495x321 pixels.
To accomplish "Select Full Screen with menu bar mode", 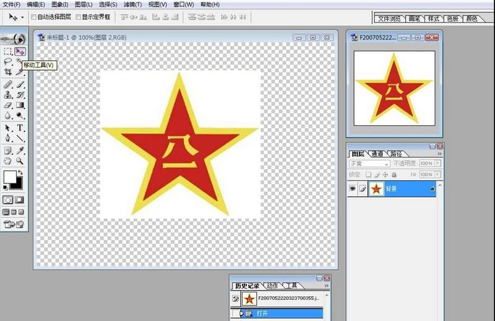I will tap(14, 212).
